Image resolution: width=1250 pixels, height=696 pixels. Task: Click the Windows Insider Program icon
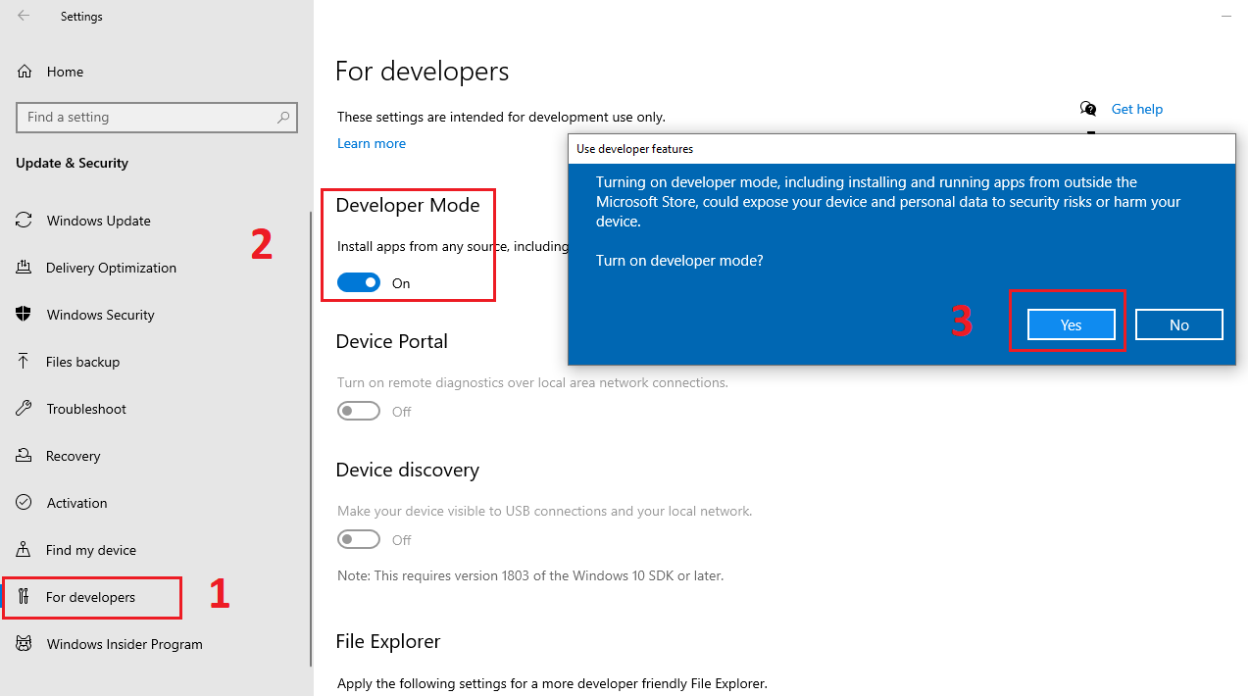25,644
